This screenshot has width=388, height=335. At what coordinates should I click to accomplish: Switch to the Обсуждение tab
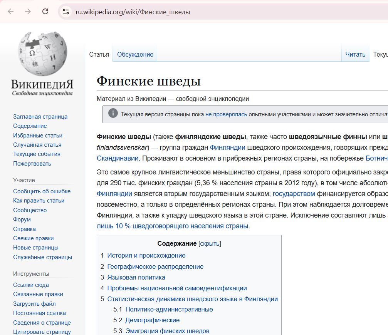(x=135, y=54)
